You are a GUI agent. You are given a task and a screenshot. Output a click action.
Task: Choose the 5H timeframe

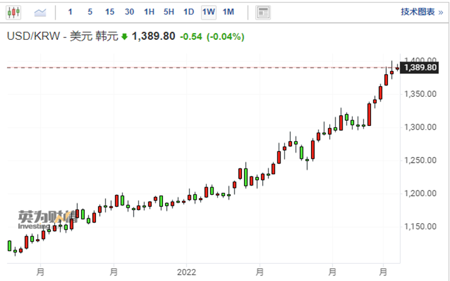pos(169,12)
